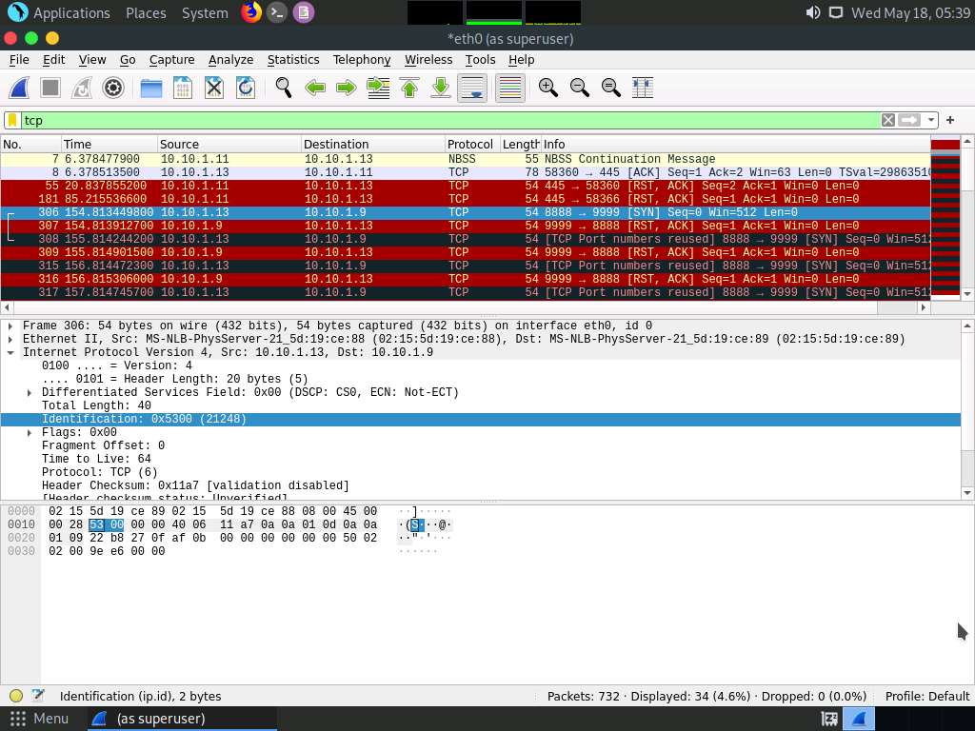Click the Find packet magnifier icon
The width and height of the screenshot is (975, 731).
pyautogui.click(x=283, y=88)
